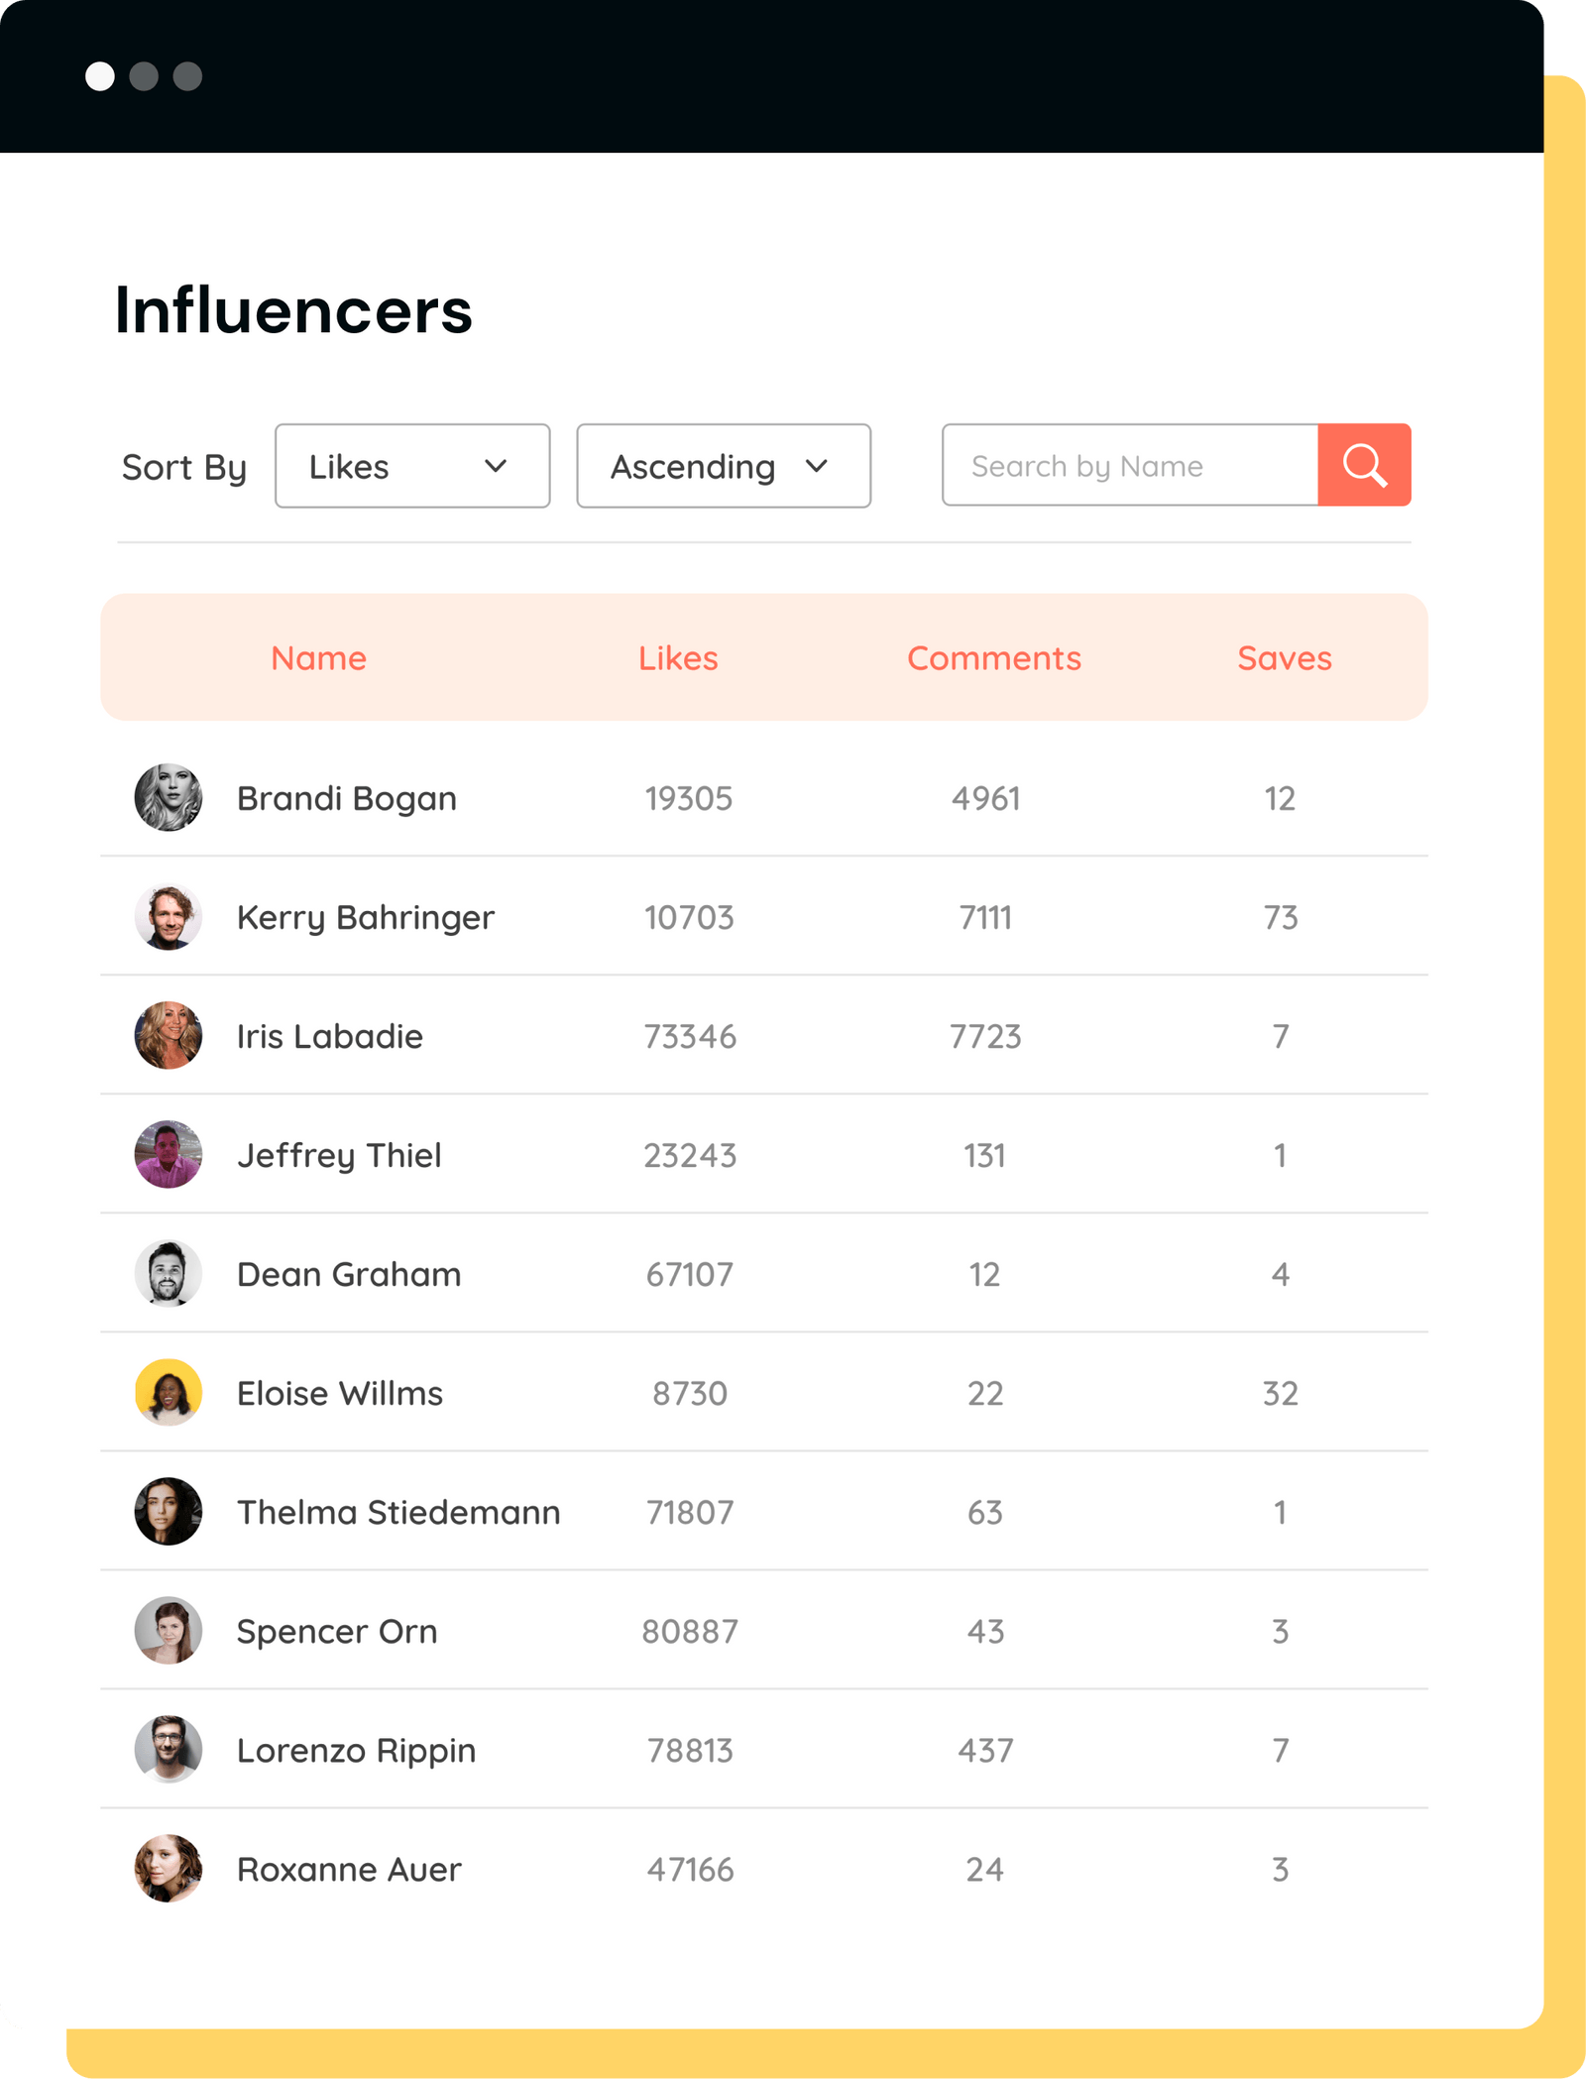
Task: Click Kerry Bahringer's avatar
Action: click(168, 916)
